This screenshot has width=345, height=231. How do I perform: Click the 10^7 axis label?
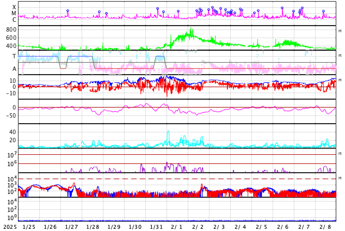[11, 155]
